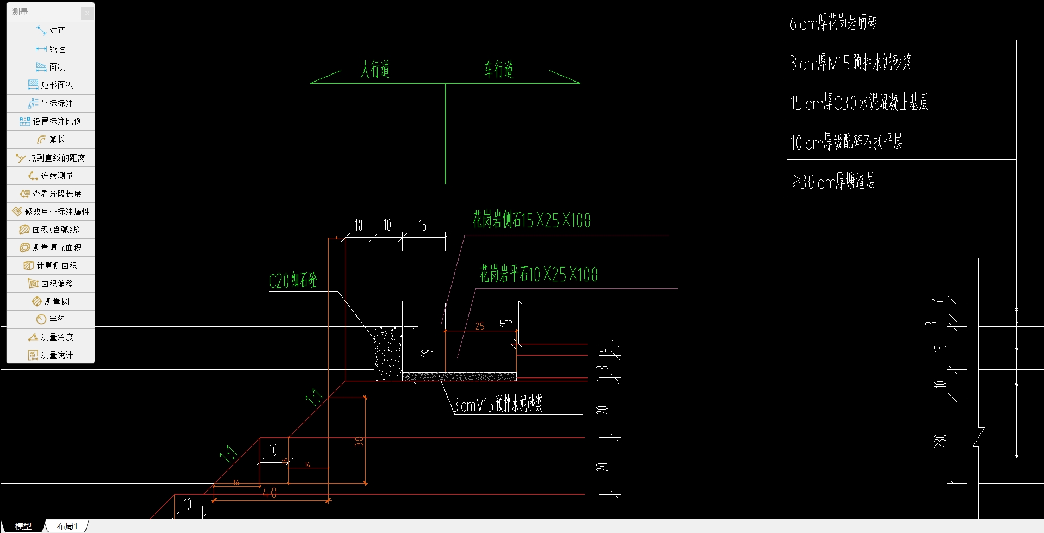Start 连续测量 continuous measuring
Image resolution: width=1044 pixels, height=533 pixels.
51,176
